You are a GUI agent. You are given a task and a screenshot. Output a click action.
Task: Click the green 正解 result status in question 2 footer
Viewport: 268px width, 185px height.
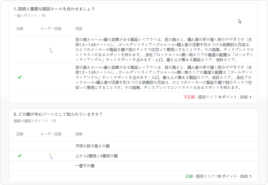coord(189,176)
